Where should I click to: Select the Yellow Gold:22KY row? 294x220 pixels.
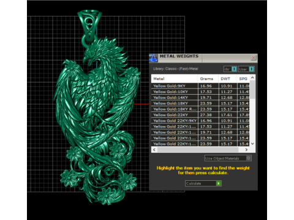tap(200, 115)
